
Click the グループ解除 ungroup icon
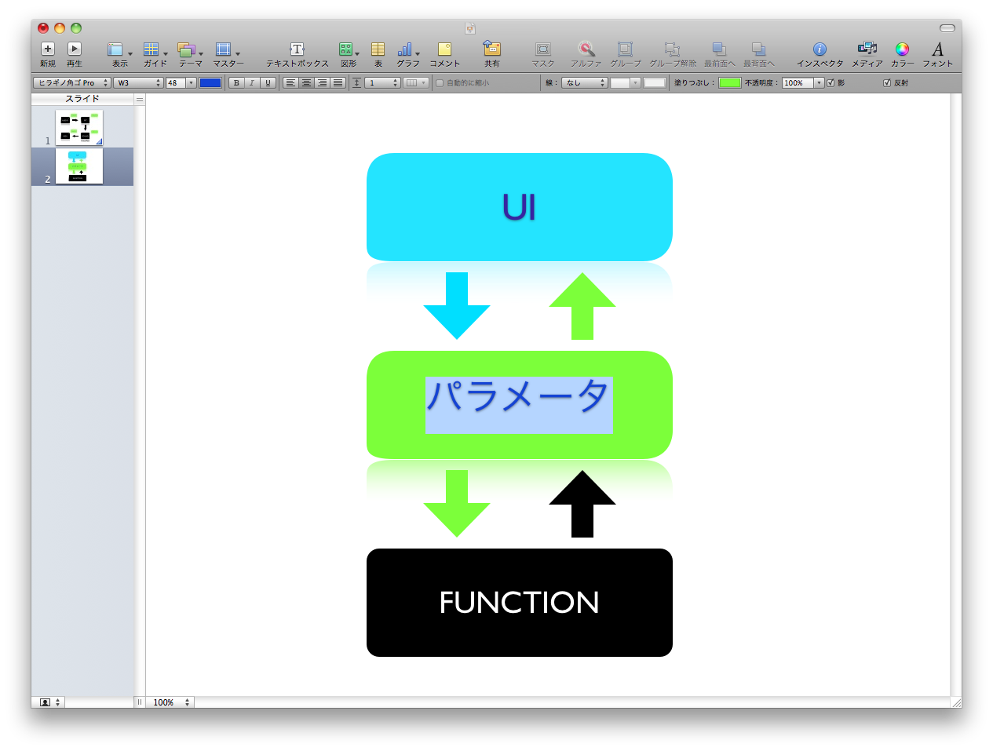pyautogui.click(x=672, y=49)
